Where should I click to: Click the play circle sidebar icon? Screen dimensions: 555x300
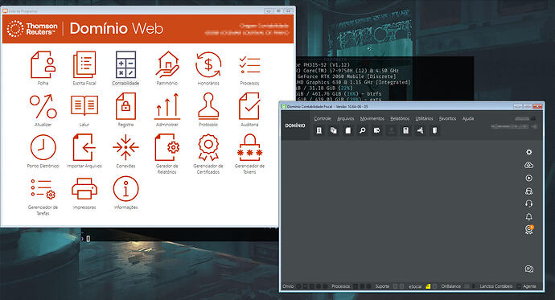click(528, 178)
